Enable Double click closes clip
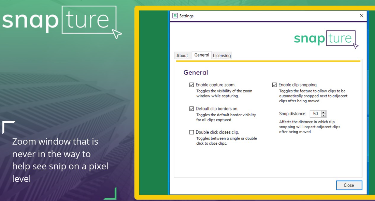This screenshot has width=375, height=201. click(192, 132)
